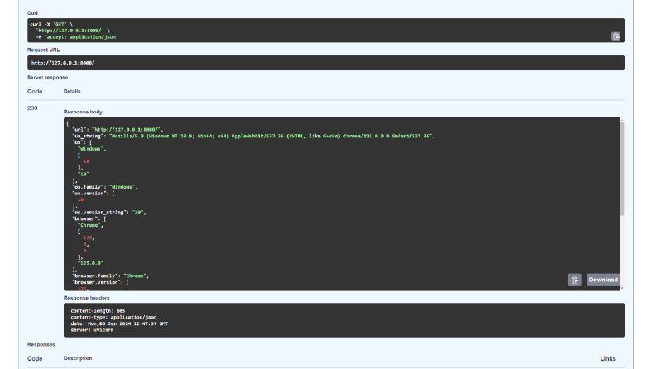Image resolution: width=656 pixels, height=369 pixels.
Task: Copy the response body to clipboard
Action: pos(574,280)
